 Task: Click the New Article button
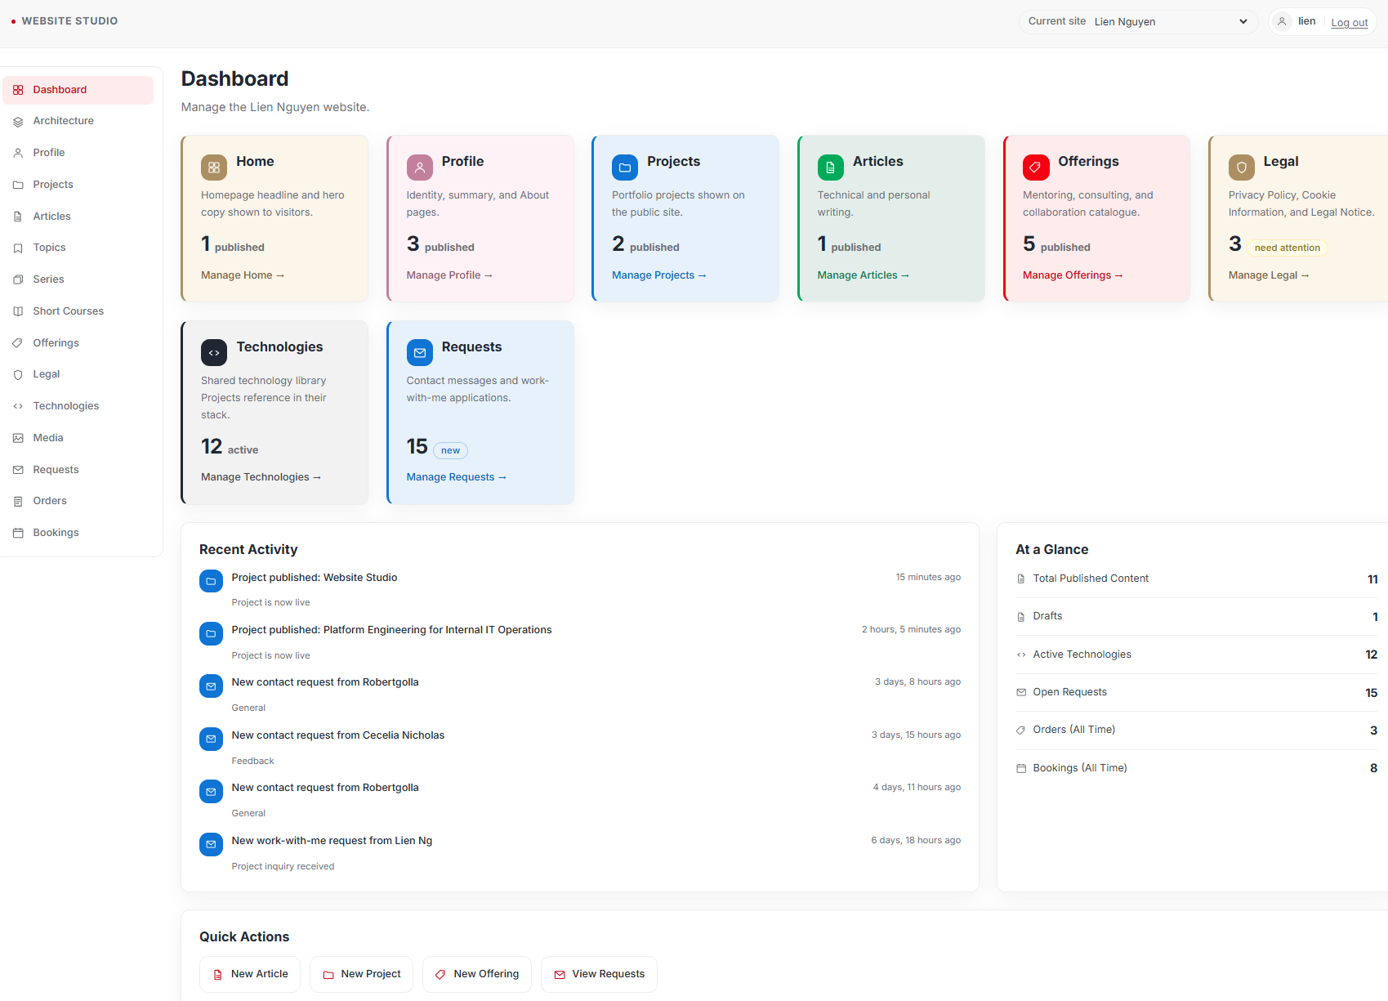250,974
